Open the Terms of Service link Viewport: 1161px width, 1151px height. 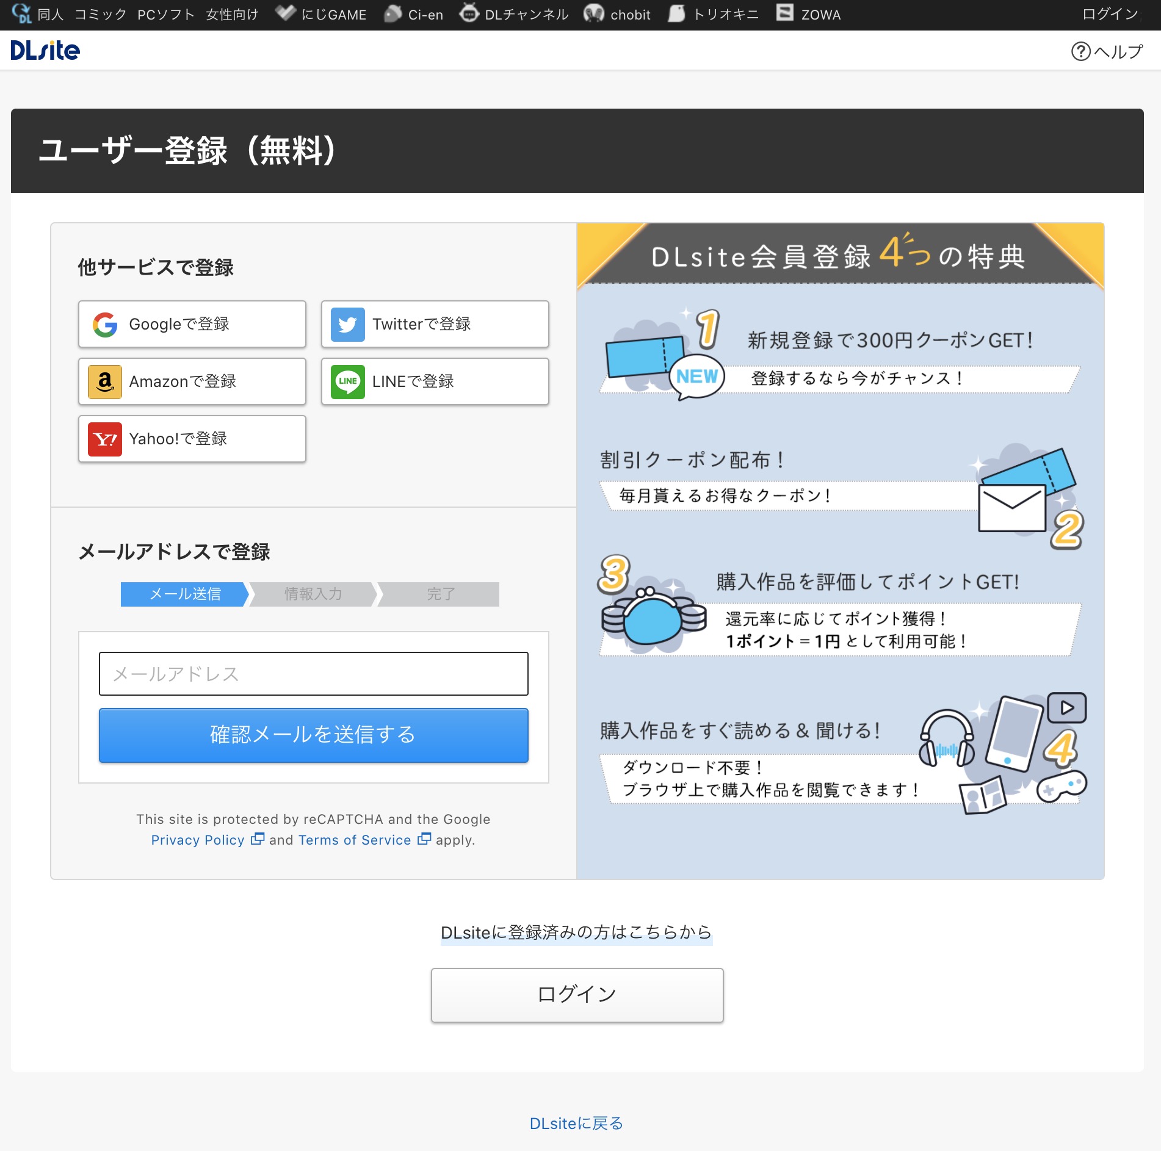(x=355, y=840)
